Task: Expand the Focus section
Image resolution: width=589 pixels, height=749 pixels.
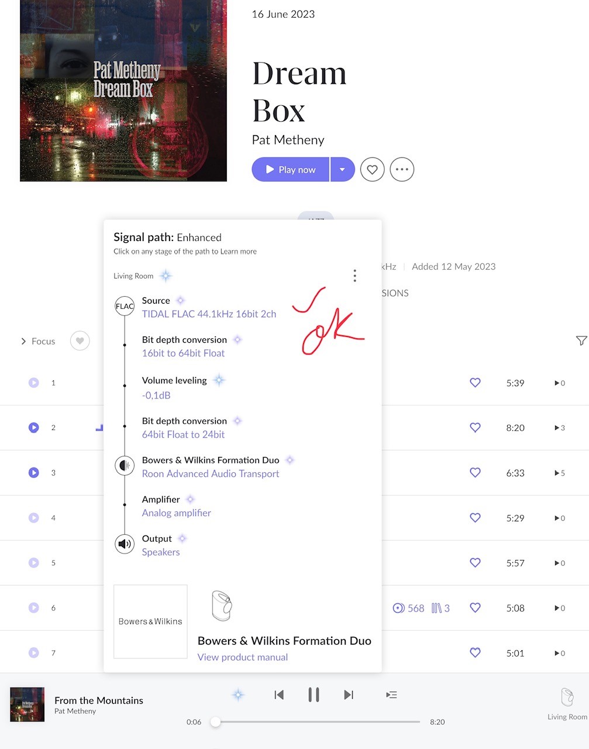Action: click(37, 341)
